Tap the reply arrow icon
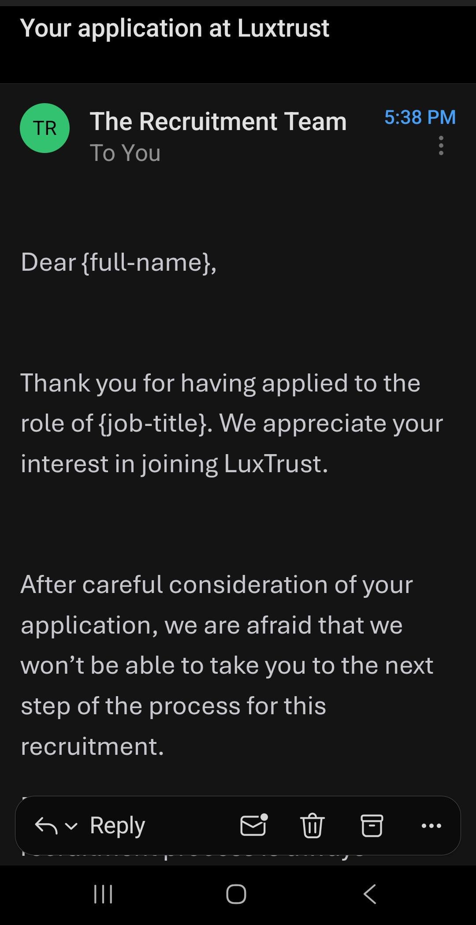Image resolution: width=476 pixels, height=925 pixels. pyautogui.click(x=46, y=825)
